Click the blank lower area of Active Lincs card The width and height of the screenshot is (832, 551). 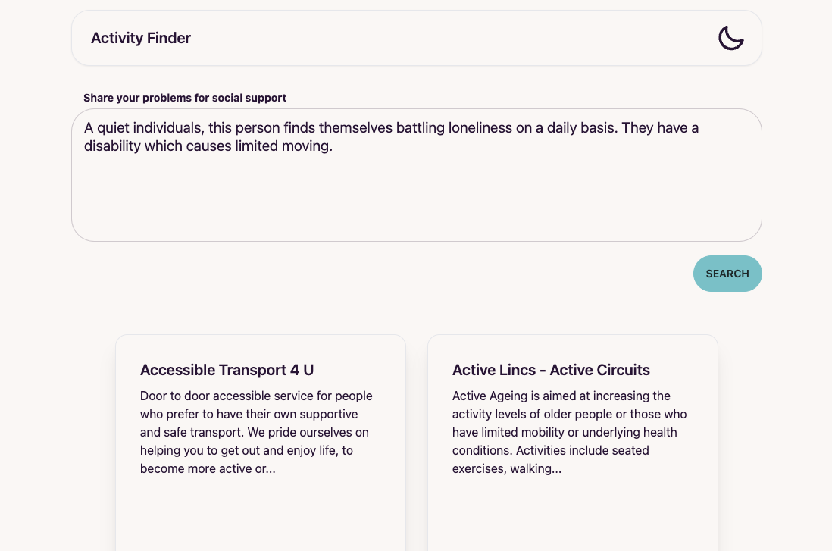pyautogui.click(x=573, y=515)
